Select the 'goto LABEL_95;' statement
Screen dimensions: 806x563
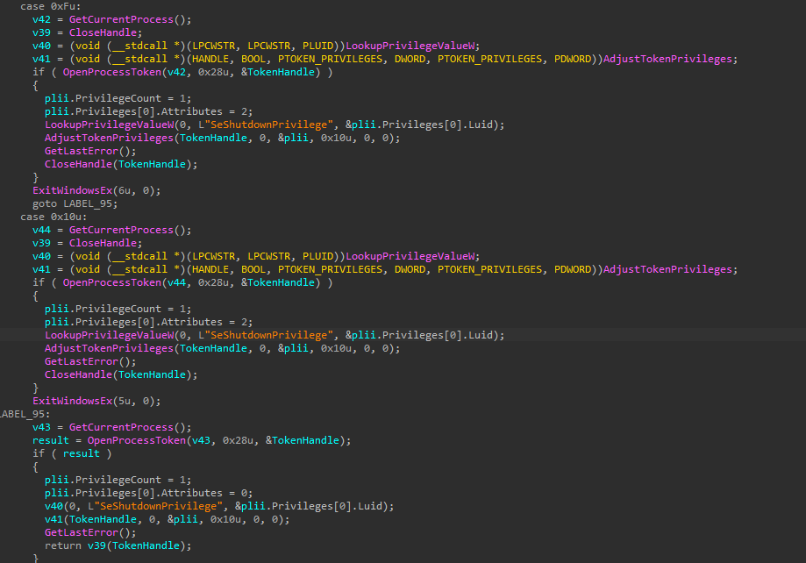point(75,203)
